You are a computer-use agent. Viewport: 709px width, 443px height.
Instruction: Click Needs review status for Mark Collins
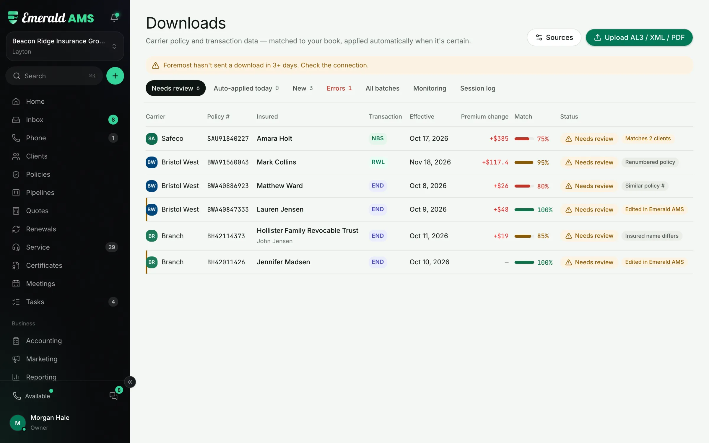coord(589,162)
